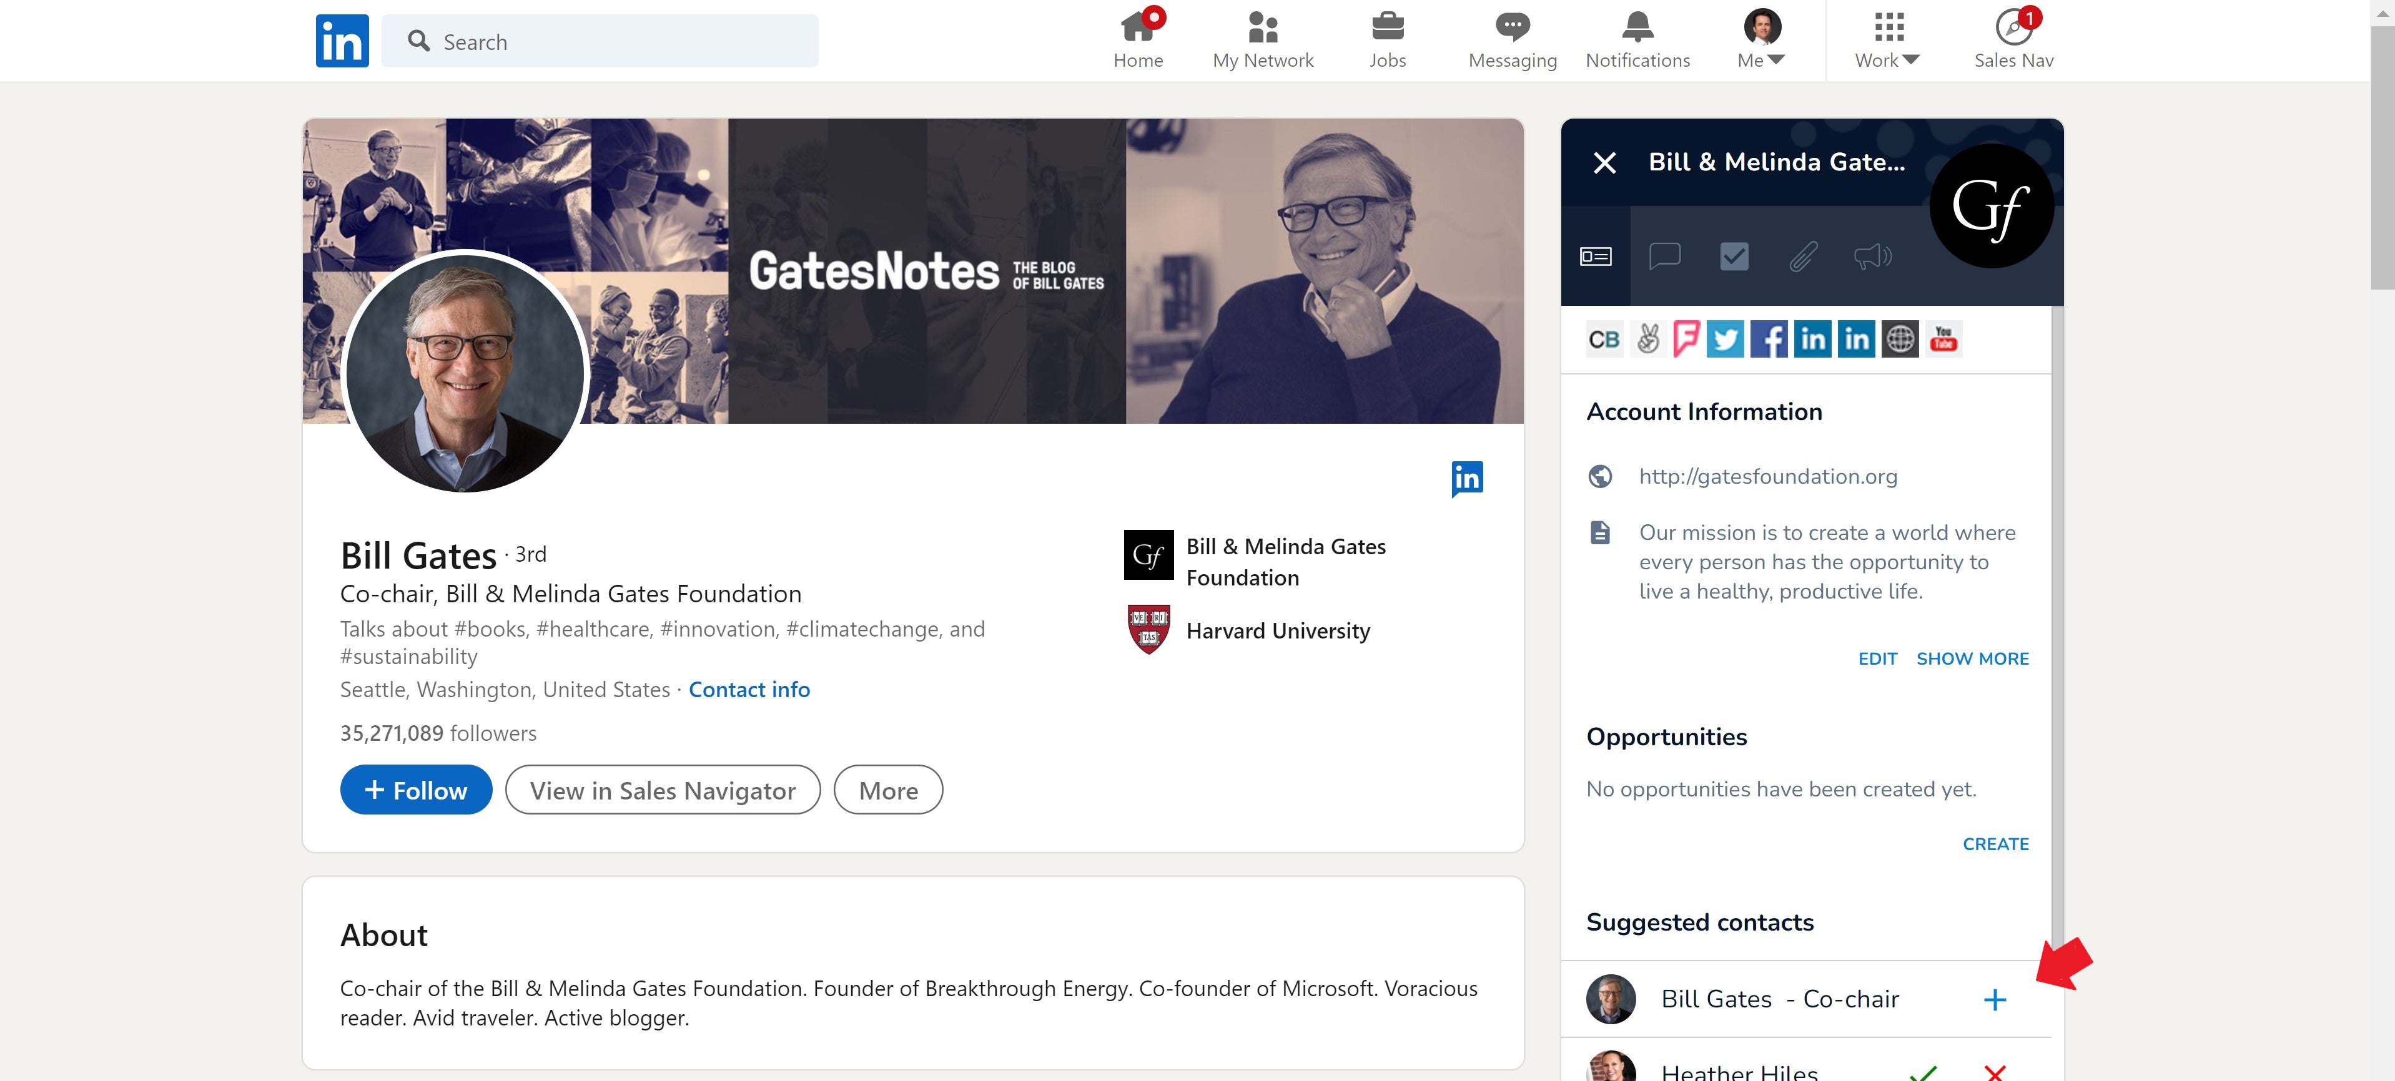
Task: Click the YouTube social icon
Action: pyautogui.click(x=1943, y=340)
